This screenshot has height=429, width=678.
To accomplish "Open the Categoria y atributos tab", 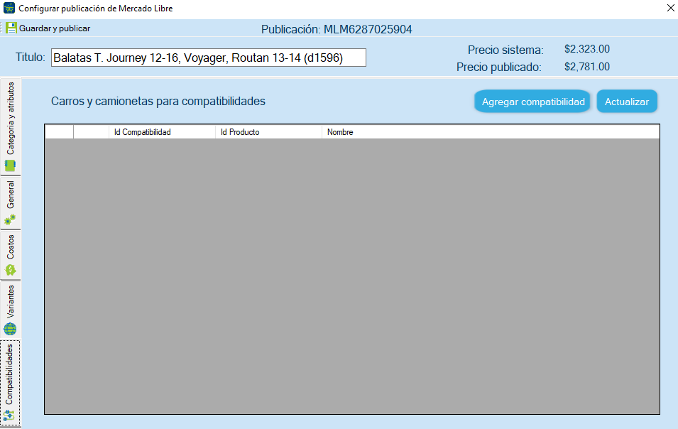I will pos(10,126).
